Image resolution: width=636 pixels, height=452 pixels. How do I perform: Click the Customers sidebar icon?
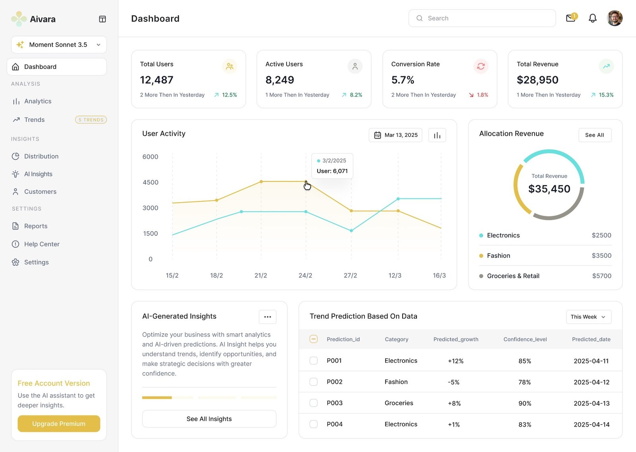pyautogui.click(x=16, y=191)
